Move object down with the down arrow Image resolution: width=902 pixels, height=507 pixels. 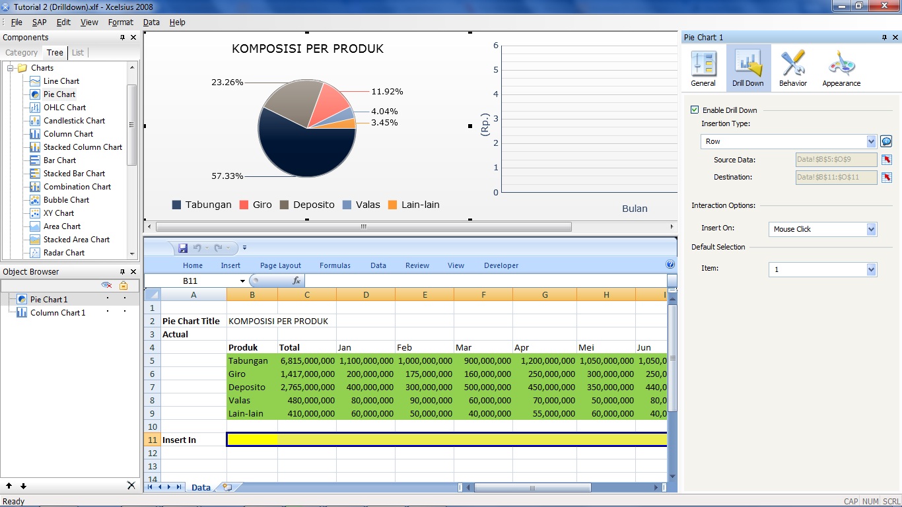click(x=23, y=486)
